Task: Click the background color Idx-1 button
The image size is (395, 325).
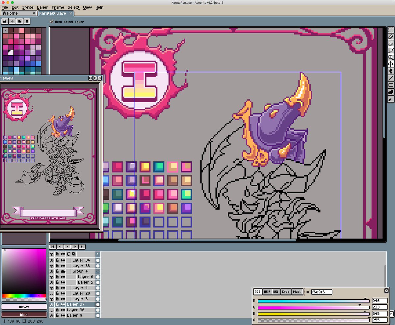Action: [24, 314]
